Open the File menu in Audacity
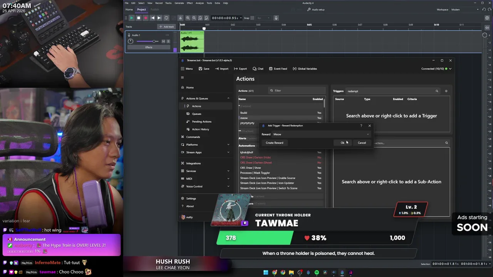Screen dimensions: 493x277 coord(126,3)
